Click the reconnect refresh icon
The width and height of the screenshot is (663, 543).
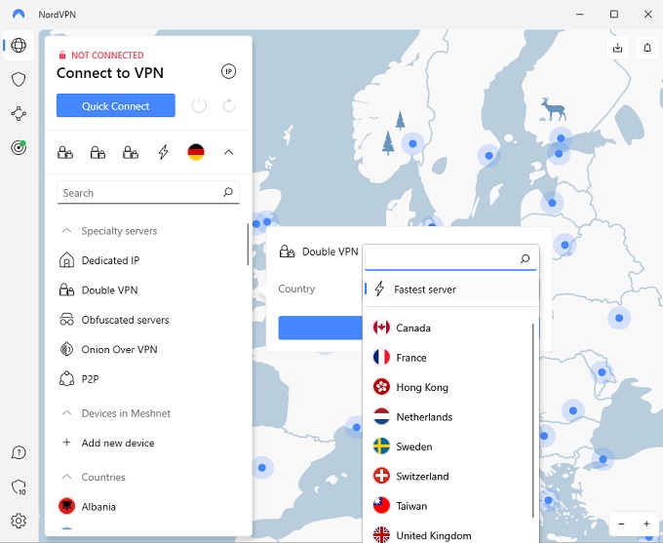tap(229, 105)
